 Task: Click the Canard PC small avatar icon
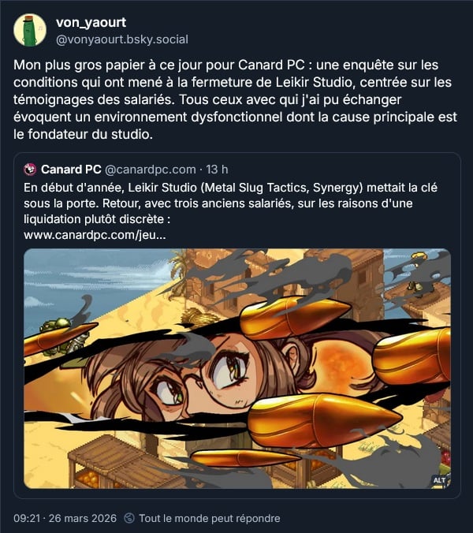point(30,170)
